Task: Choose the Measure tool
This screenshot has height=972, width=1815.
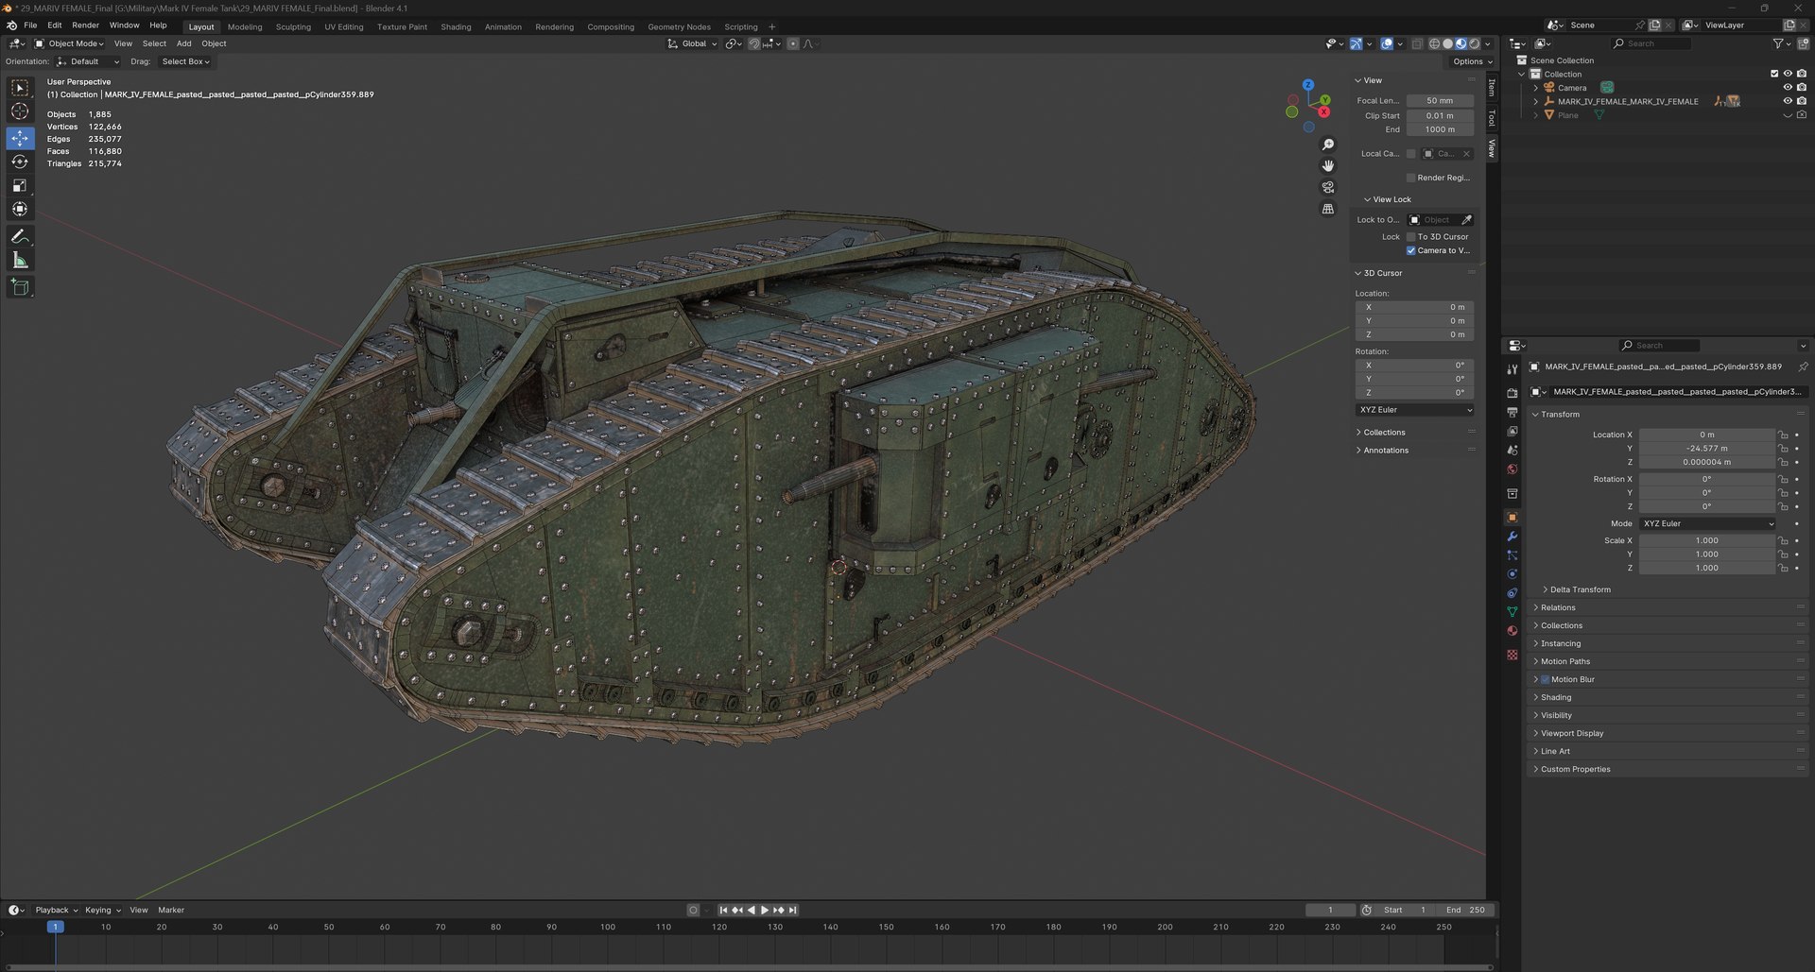Action: [x=20, y=260]
